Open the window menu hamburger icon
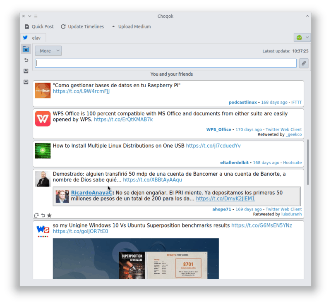The width and height of the screenshot is (331, 306). click(x=36, y=16)
